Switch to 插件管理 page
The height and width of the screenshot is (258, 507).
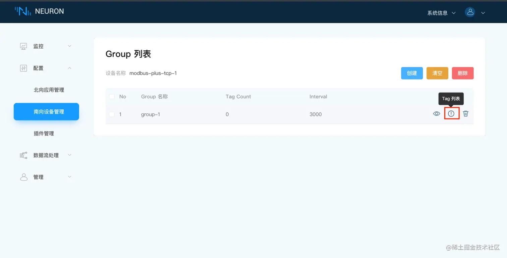(44, 133)
